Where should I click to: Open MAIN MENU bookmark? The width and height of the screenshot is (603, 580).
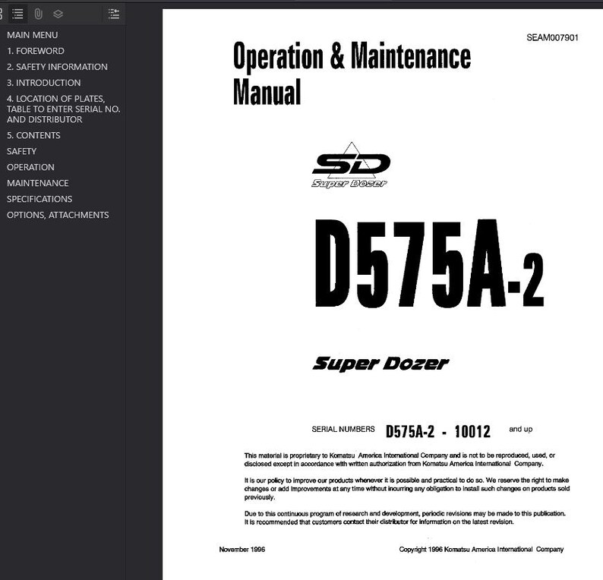[x=33, y=35]
